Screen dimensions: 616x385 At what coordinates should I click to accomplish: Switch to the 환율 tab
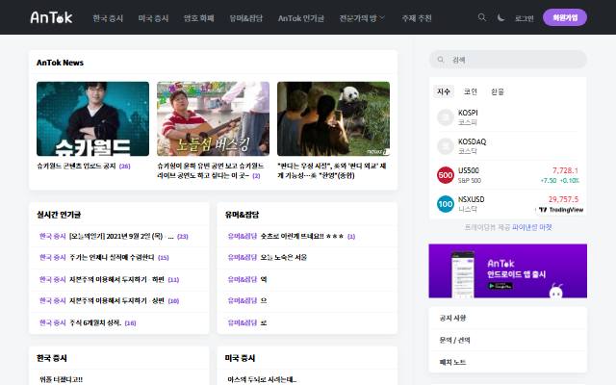498,91
